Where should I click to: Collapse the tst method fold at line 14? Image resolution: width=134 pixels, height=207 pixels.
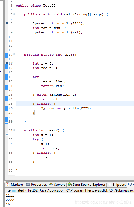coord(14,54)
